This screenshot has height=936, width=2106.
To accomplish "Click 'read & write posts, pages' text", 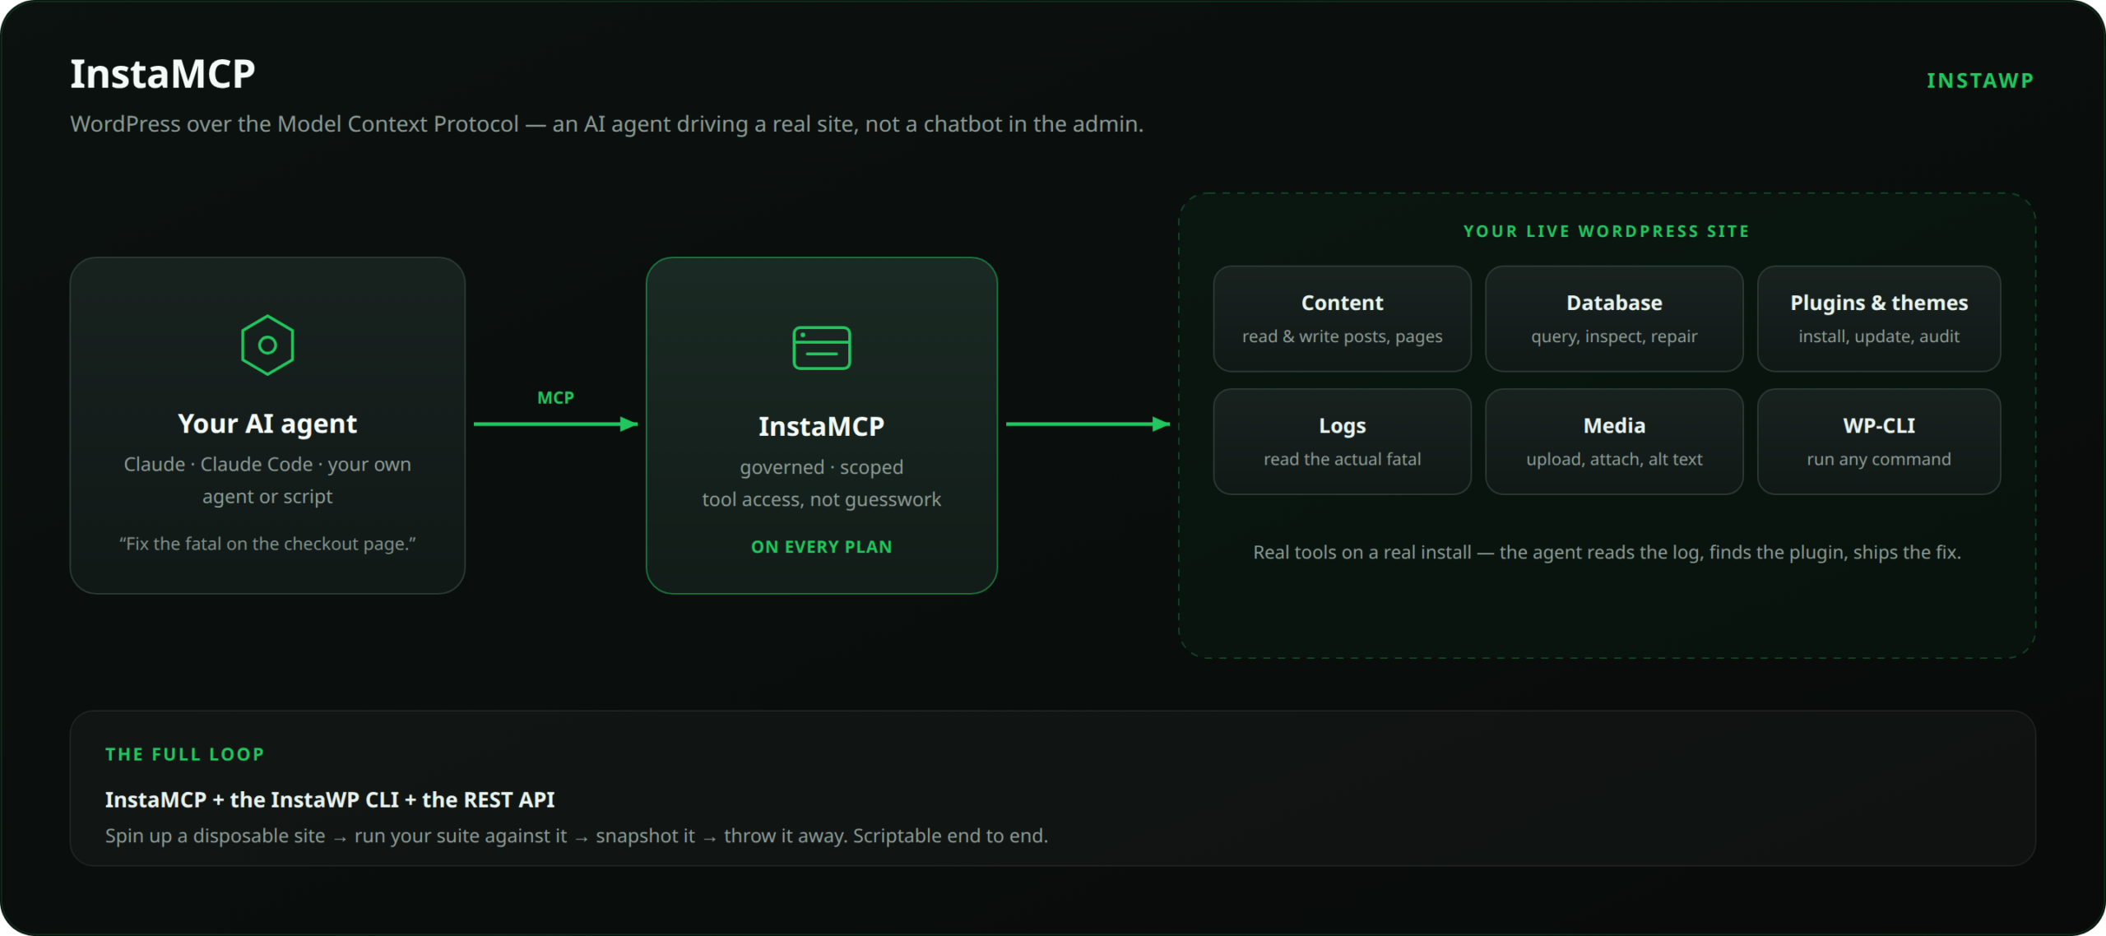I will click(x=1342, y=336).
